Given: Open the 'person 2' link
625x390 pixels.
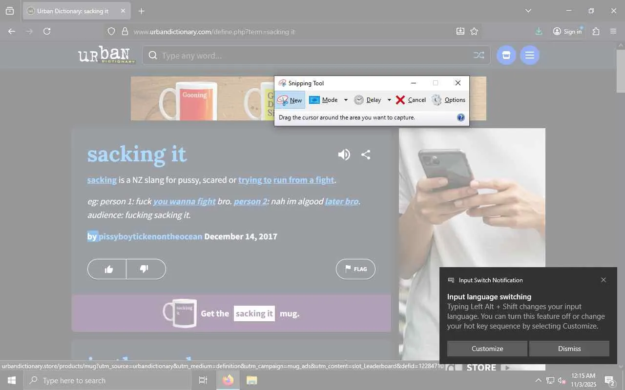Looking at the screenshot, I should pos(250,201).
